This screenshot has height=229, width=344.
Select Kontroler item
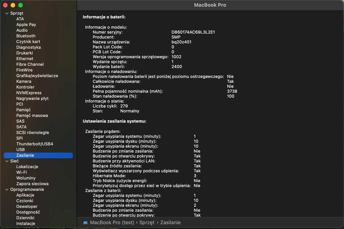[25, 87]
